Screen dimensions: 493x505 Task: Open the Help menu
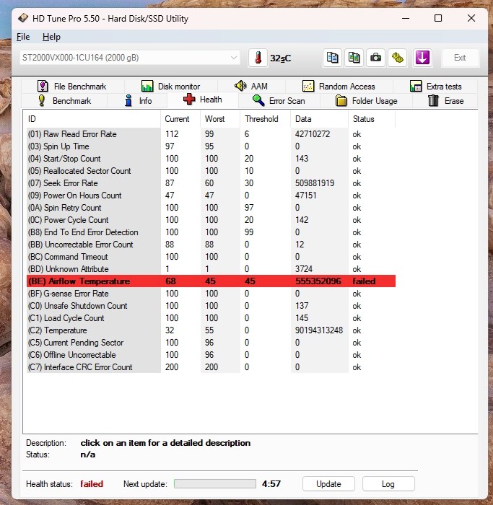pyautogui.click(x=51, y=37)
